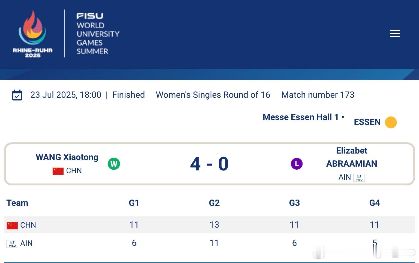Select the G1 column header
The image size is (419, 263).
click(x=134, y=203)
